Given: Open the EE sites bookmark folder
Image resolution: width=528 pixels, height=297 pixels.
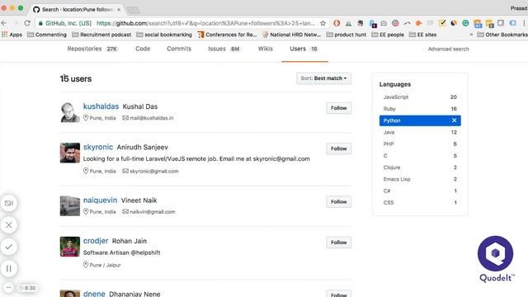Looking at the screenshot, I should [x=422, y=35].
